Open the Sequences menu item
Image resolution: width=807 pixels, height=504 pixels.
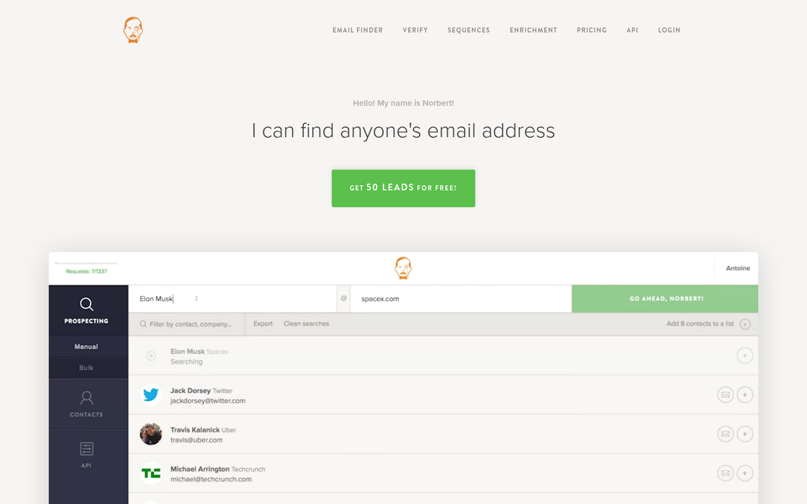pos(469,30)
